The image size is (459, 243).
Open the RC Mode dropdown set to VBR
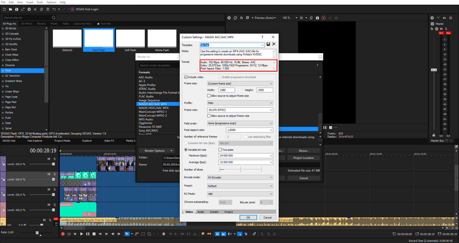pos(240,194)
